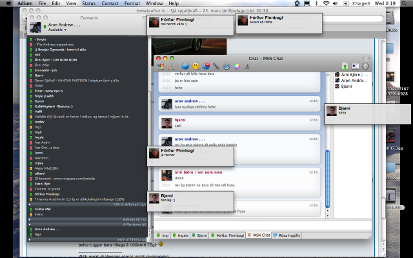
Task: Open the Status menu
Action: point(89,4)
